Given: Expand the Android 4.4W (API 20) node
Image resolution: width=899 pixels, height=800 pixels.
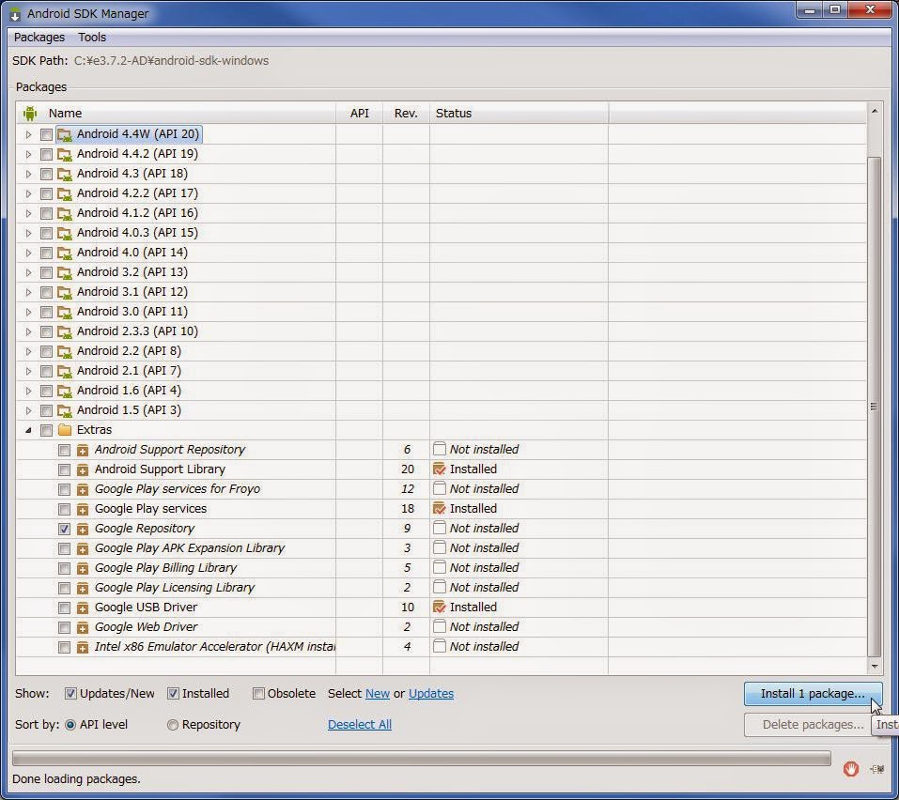Looking at the screenshot, I should tap(28, 134).
